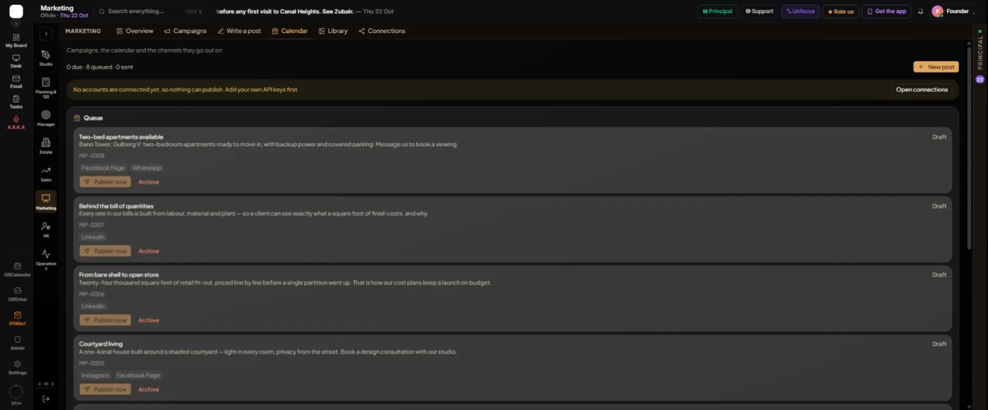Screen dimensions: 988x410
Task: Expand the module sidebar with chevron
Action: pos(46,34)
